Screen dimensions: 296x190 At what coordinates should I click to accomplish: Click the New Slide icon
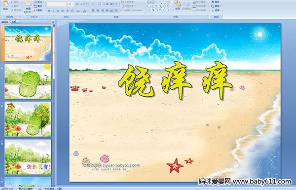pos(28,6)
